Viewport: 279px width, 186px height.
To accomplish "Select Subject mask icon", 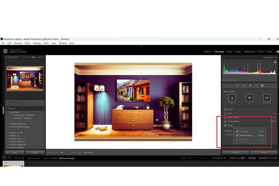I will tap(232, 98).
